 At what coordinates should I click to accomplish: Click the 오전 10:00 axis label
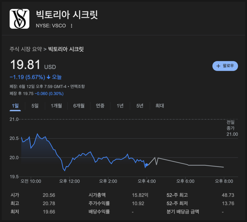[31, 181]
